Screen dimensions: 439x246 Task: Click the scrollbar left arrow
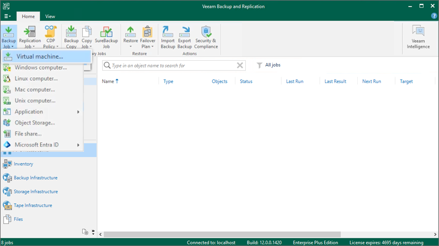point(100,234)
